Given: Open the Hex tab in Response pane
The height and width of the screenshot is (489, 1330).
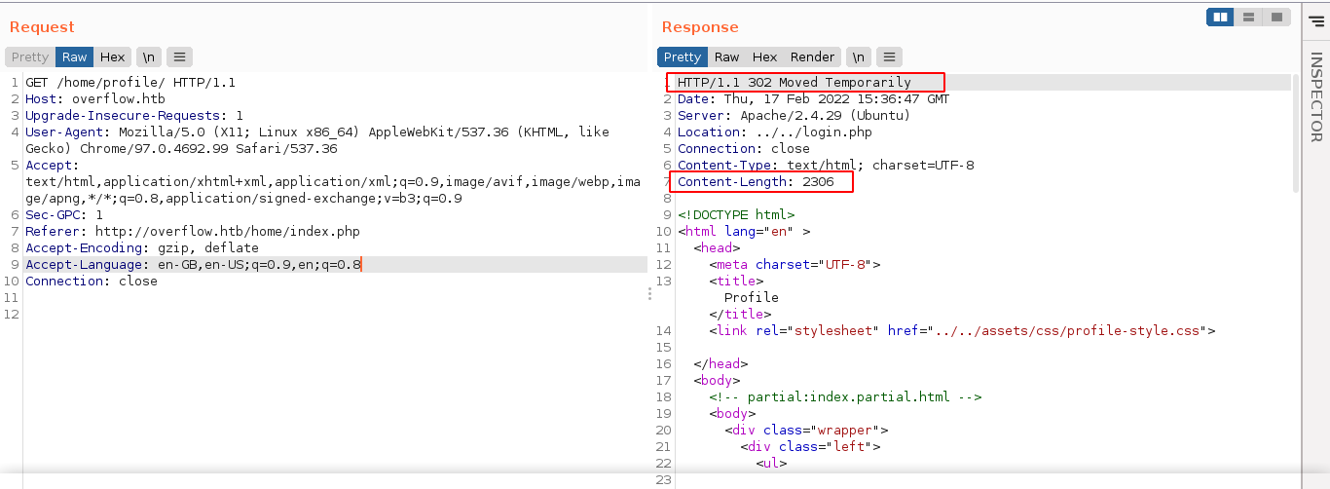Looking at the screenshot, I should point(764,57).
